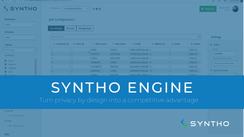
Task: Click the create_ column type icon
Action: coord(191,44)
